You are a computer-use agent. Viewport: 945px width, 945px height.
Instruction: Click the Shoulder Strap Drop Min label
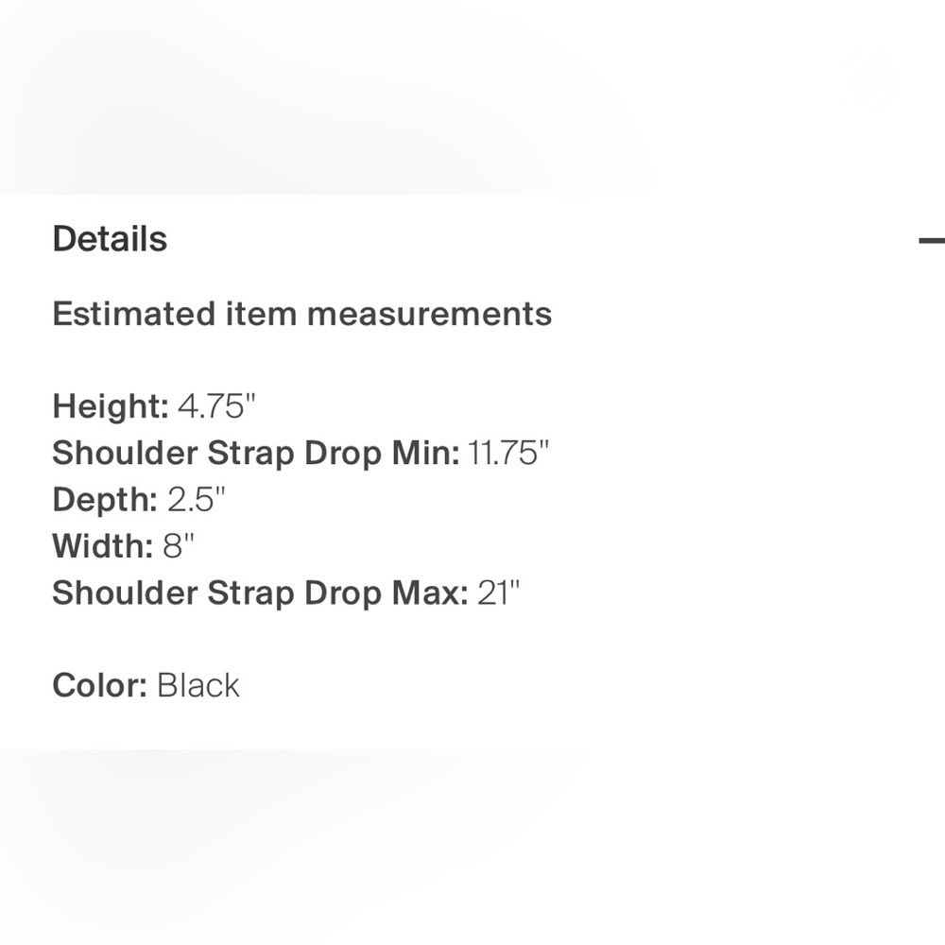256,454
